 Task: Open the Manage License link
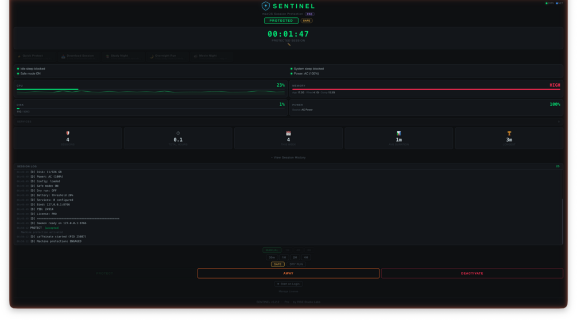pos(288,291)
